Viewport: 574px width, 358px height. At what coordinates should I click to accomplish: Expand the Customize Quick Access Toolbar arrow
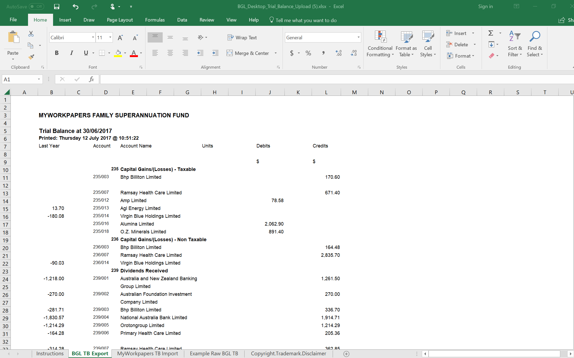131,6
